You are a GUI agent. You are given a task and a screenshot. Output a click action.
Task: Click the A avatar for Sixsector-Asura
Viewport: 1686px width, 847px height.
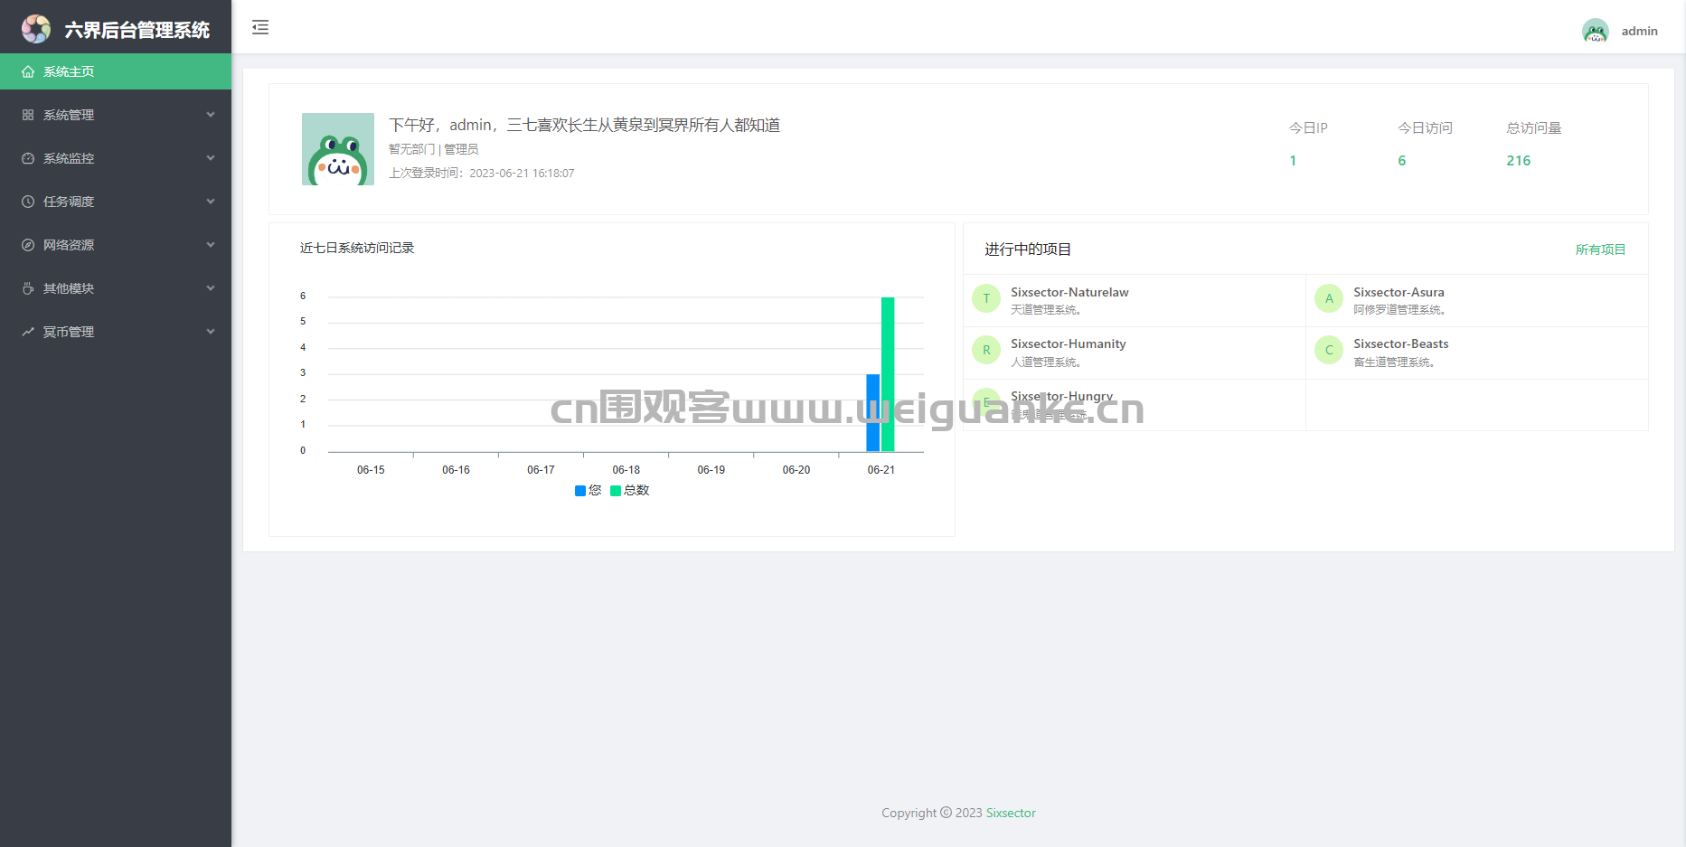[1329, 298]
